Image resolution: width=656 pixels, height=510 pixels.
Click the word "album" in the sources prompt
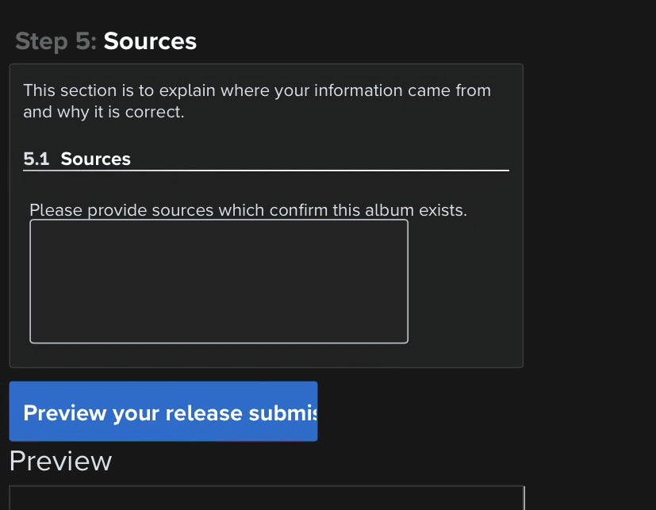point(389,210)
